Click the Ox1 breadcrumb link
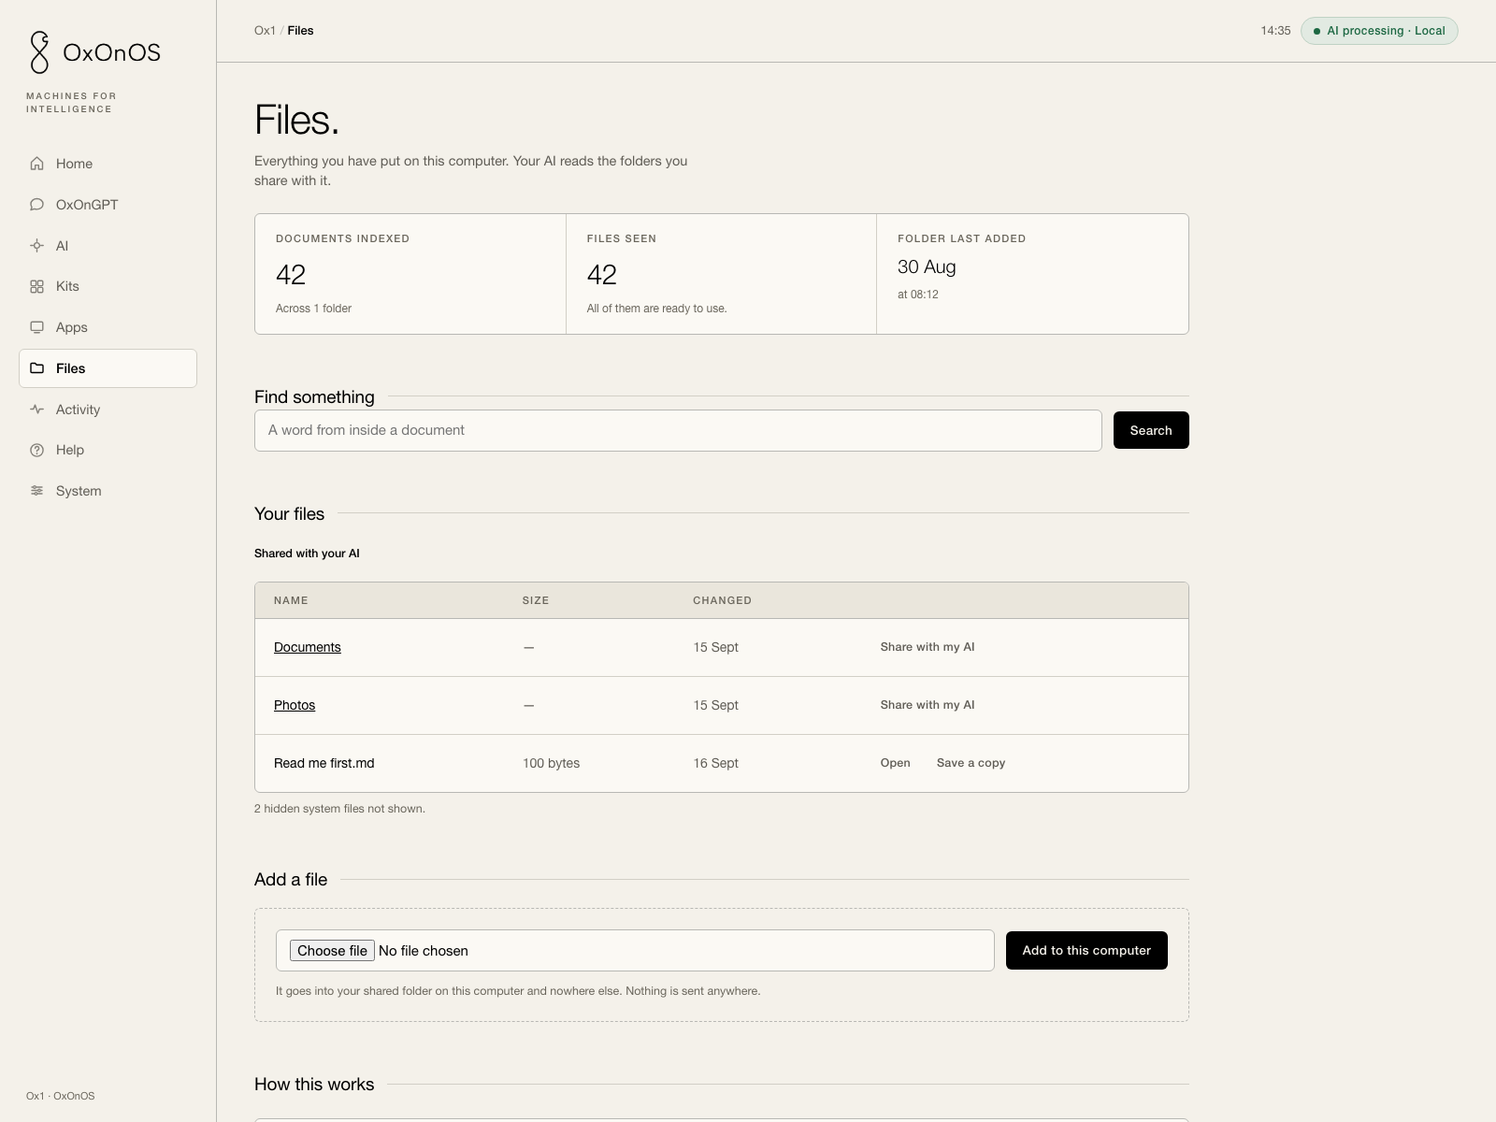Screen dimensions: 1496x1122 click(x=265, y=31)
